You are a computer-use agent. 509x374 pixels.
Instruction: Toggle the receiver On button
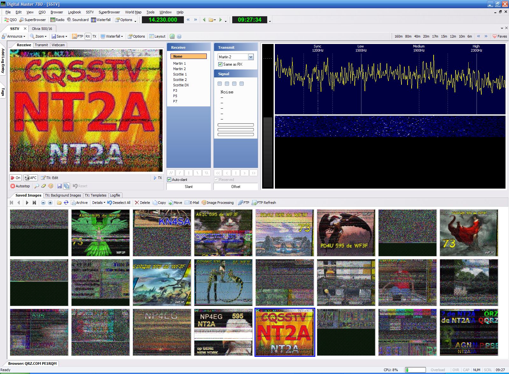15,178
